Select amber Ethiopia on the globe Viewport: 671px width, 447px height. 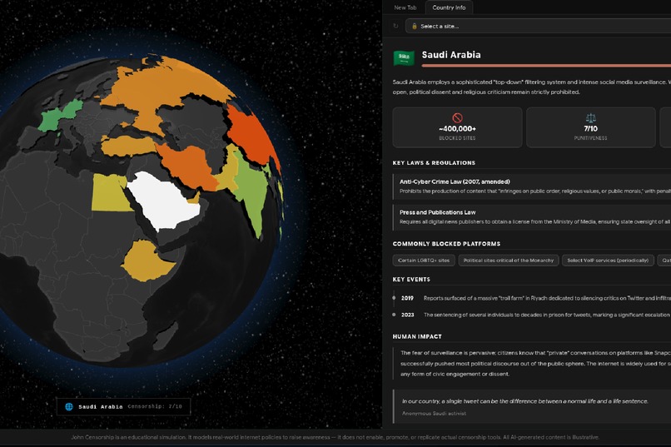(x=146, y=261)
